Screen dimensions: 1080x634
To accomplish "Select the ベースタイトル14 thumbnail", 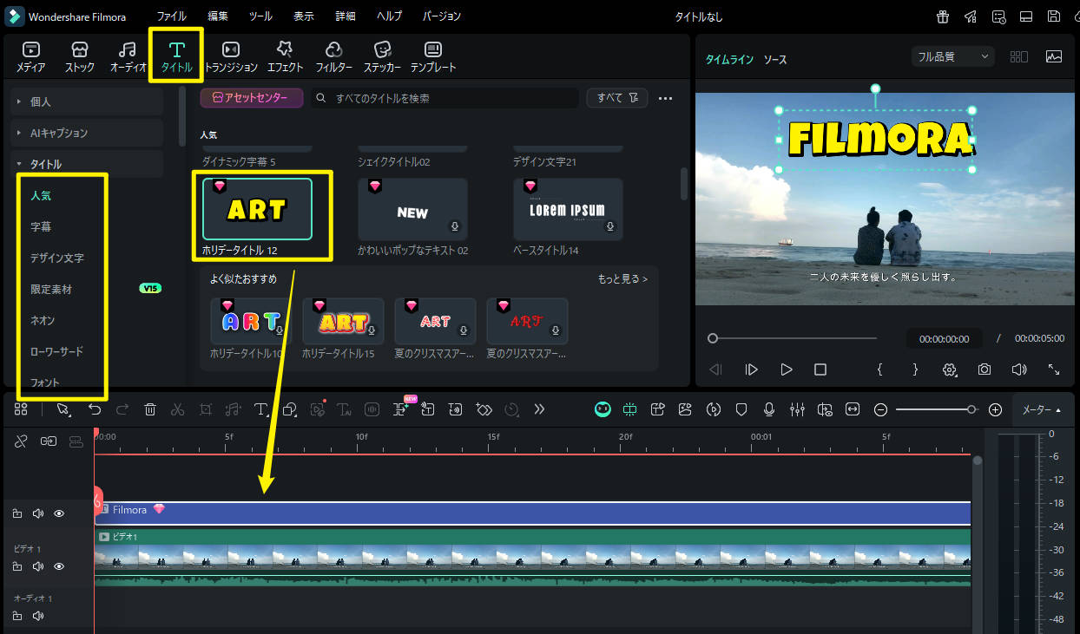I will (568, 210).
